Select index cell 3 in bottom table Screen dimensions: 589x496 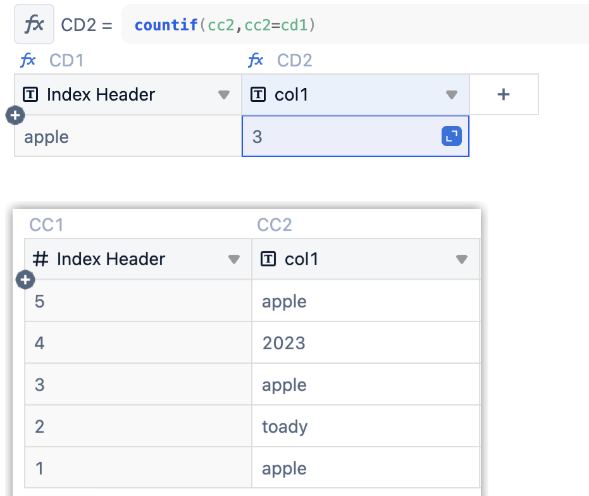coord(138,384)
